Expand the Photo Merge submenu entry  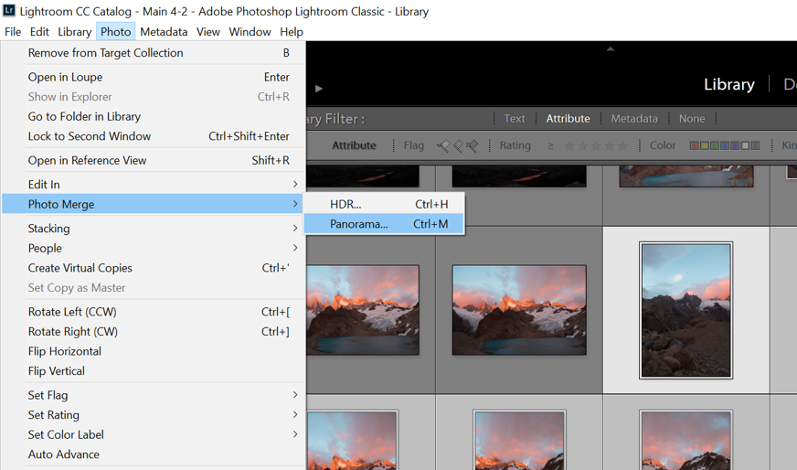point(153,204)
